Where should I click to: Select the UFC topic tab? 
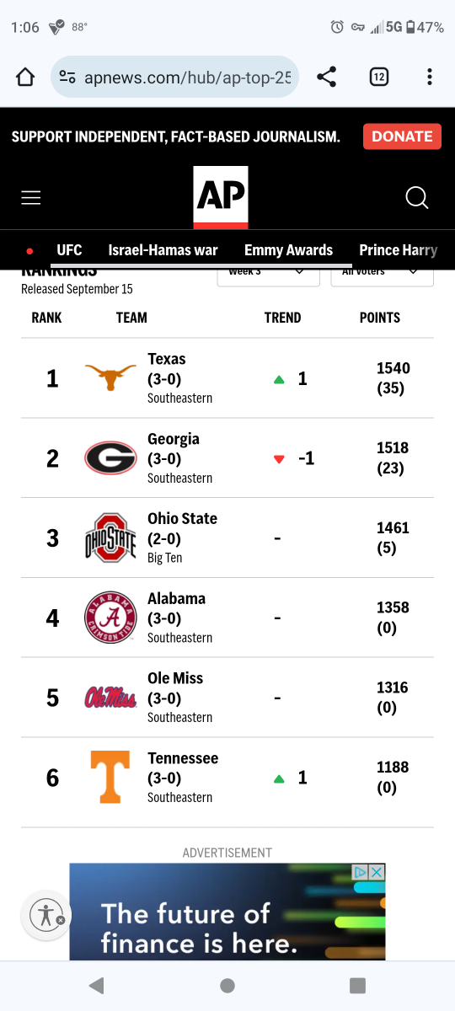(69, 250)
